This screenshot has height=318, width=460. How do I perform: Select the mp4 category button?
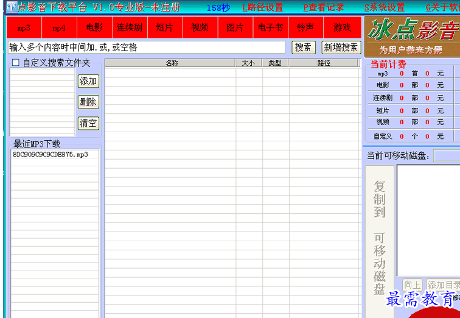(x=59, y=28)
